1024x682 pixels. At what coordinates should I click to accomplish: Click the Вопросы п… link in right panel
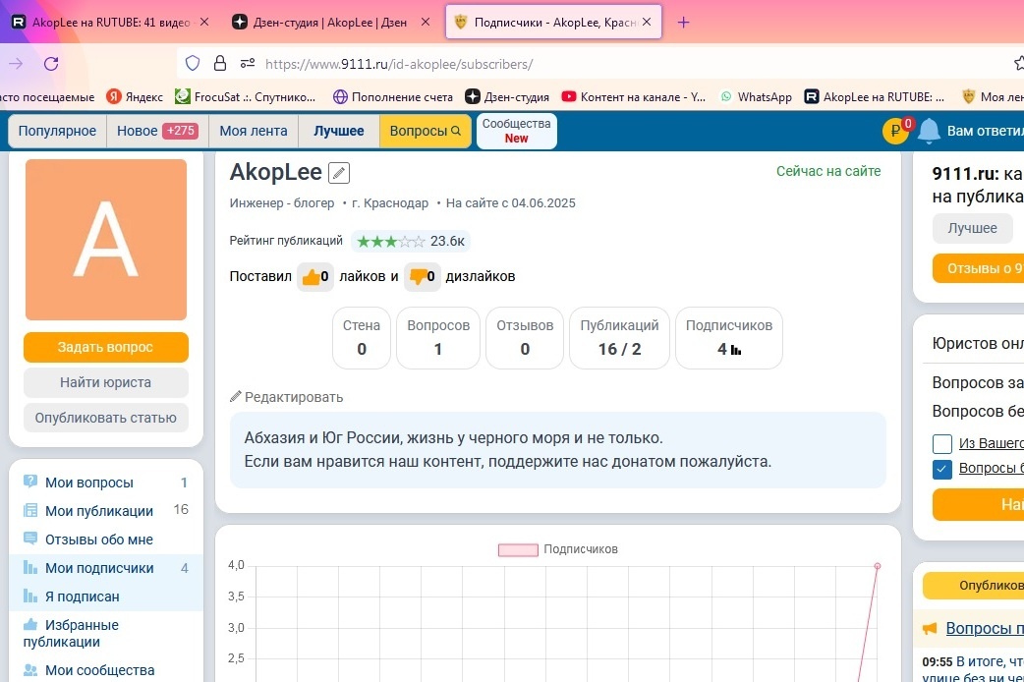[984, 628]
